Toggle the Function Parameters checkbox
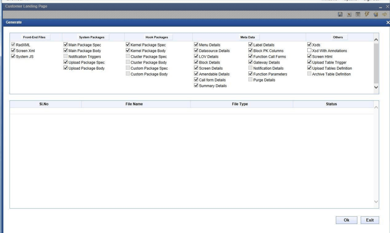 pyautogui.click(x=251, y=74)
